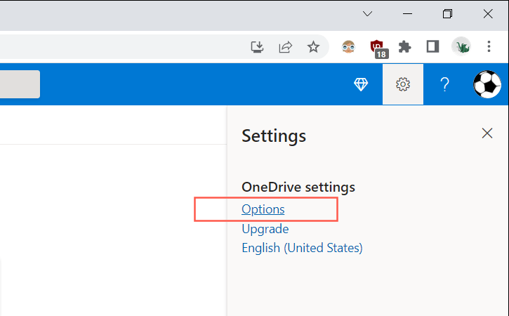Click the install app icon in address bar
The width and height of the screenshot is (509, 316).
tap(258, 47)
